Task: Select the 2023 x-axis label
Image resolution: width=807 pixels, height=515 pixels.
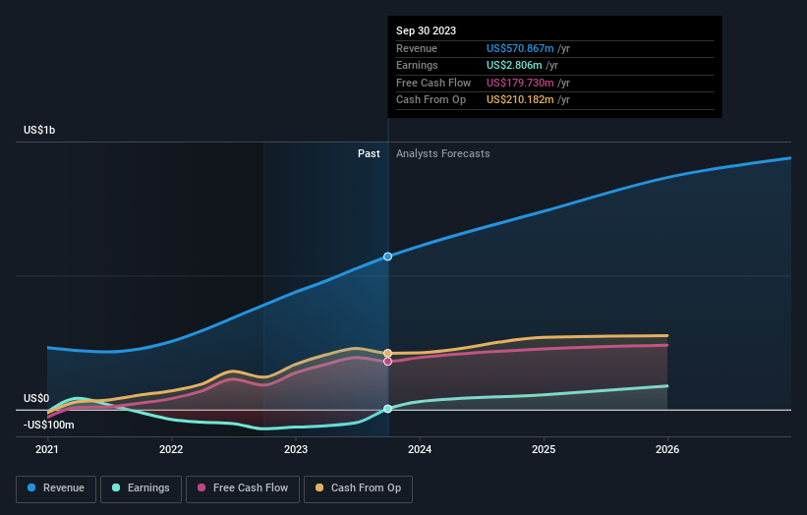Action: [x=296, y=449]
